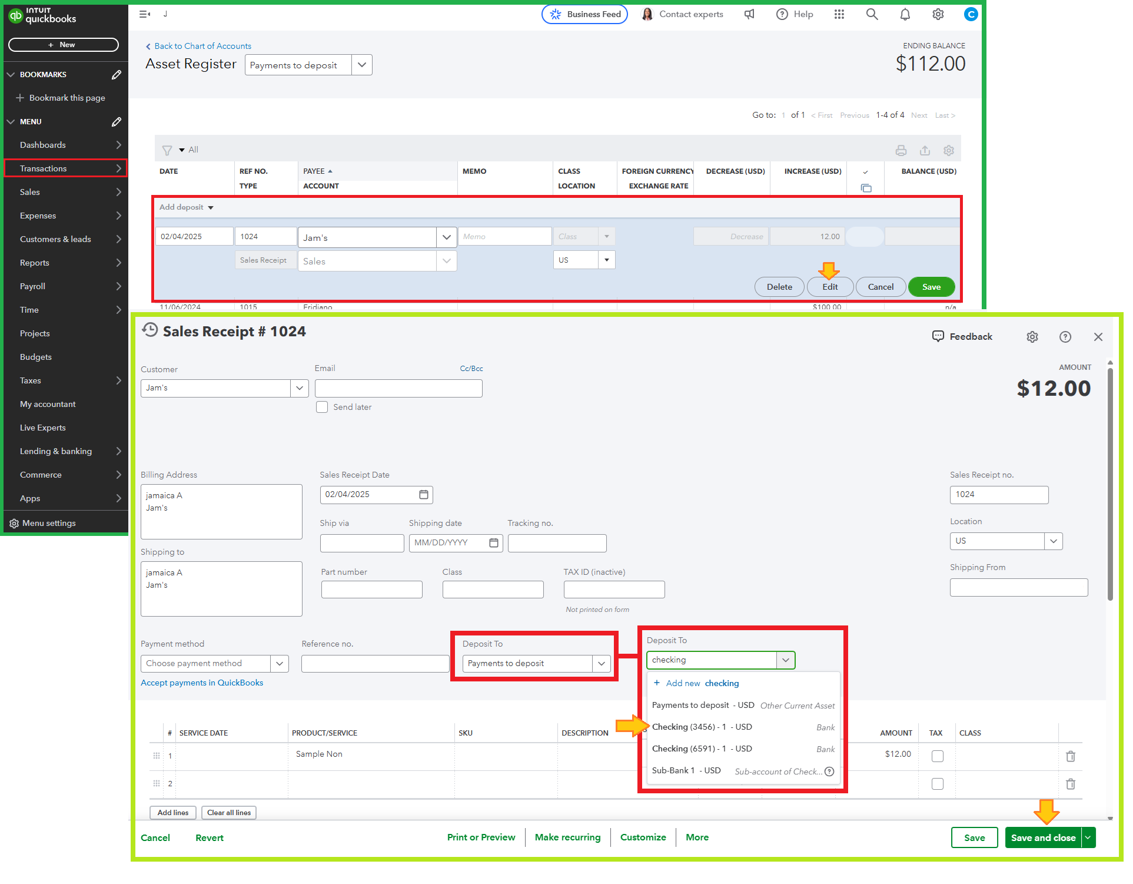Click the Business Feed button
Image resolution: width=1133 pixels, height=884 pixels.
point(584,14)
